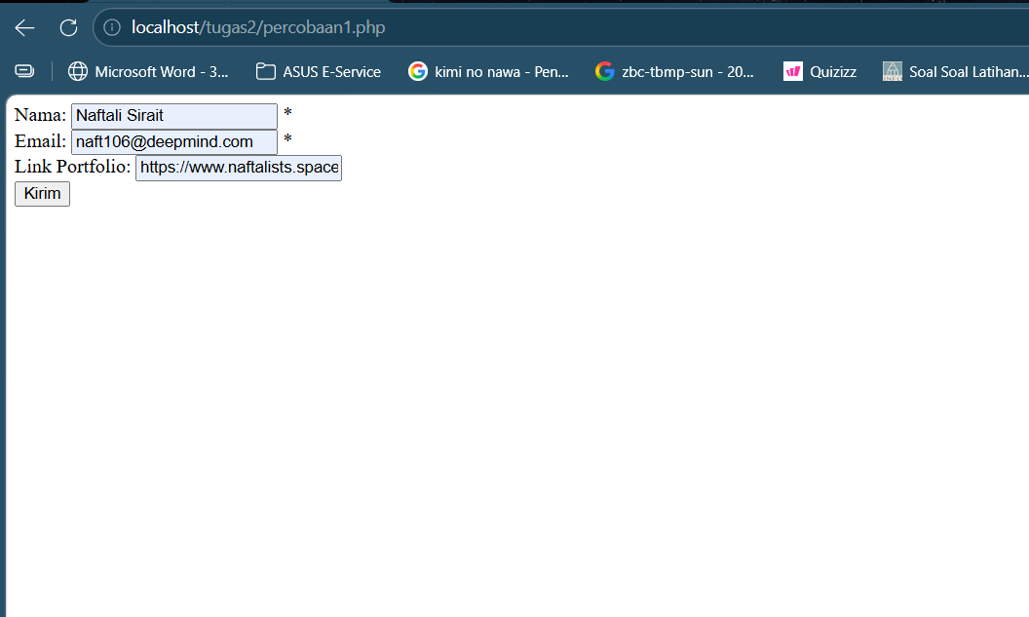Click the "Link Portfolio:" label text
Screen dimensions: 1029x617
72,168
